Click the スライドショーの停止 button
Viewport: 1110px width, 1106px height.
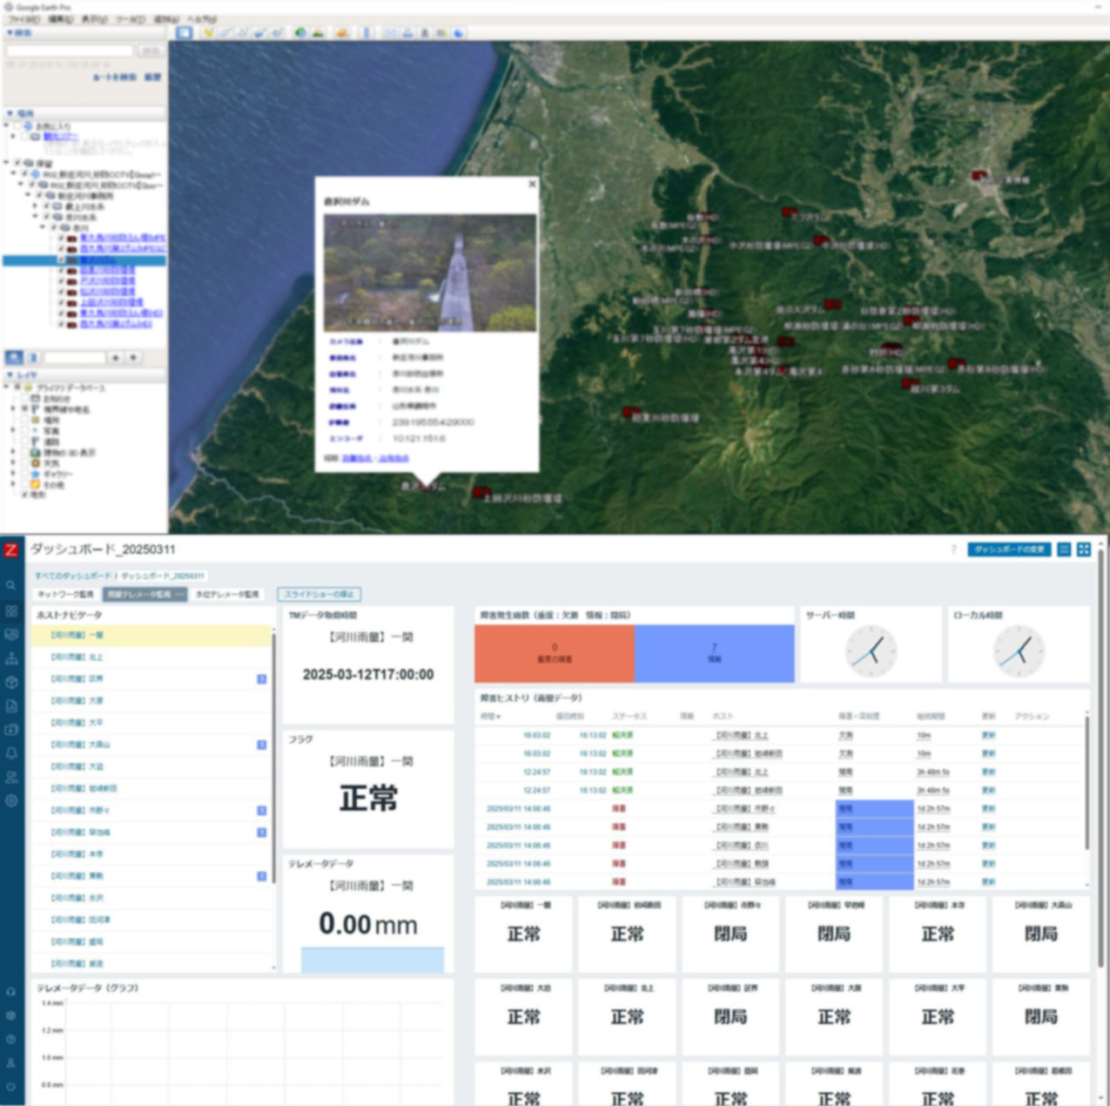tap(319, 594)
